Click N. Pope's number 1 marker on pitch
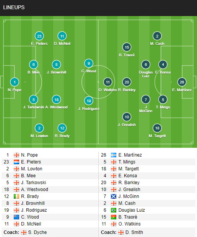197x237 pixels. [15, 82]
